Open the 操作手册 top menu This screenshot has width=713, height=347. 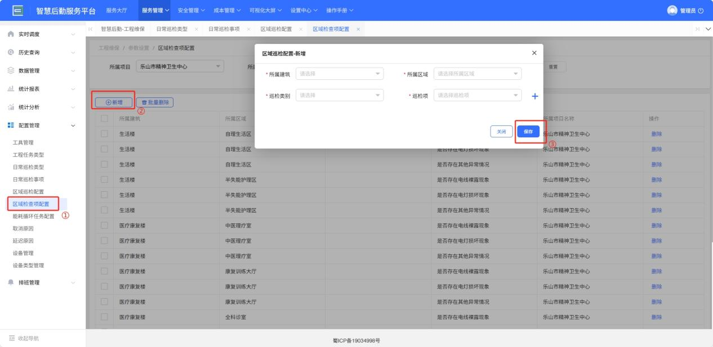pos(338,11)
